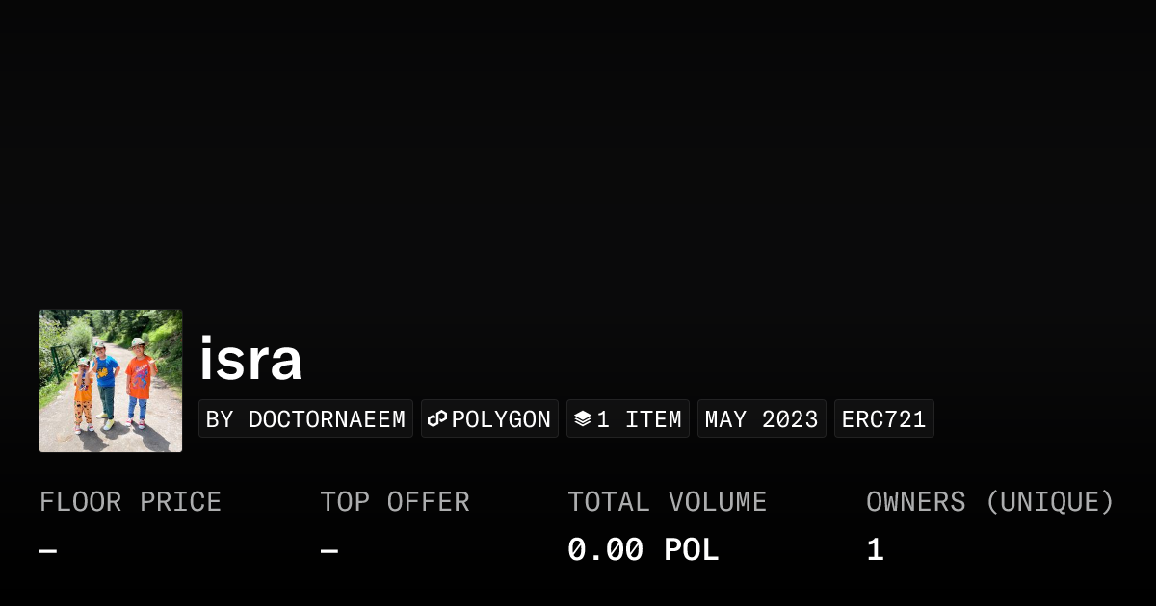Click the 1 ITEM count text
The width and height of the screenshot is (1156, 606).
pyautogui.click(x=639, y=419)
